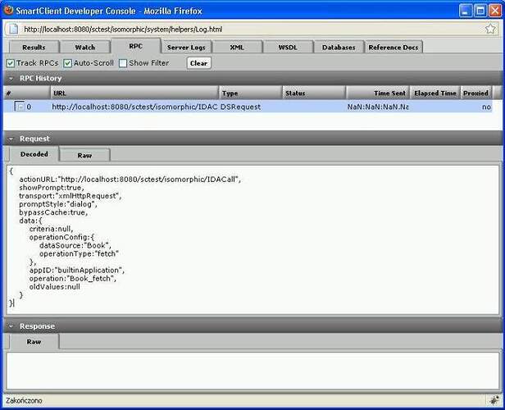Select the IDAC URL cell in row 0

(134, 107)
